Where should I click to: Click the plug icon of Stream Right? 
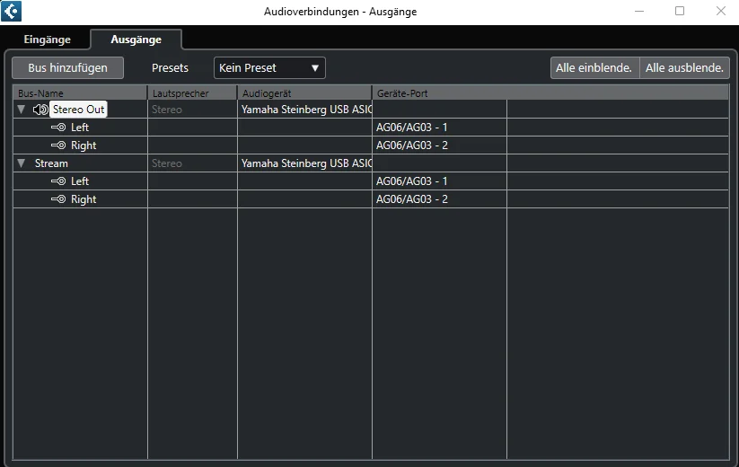point(58,198)
